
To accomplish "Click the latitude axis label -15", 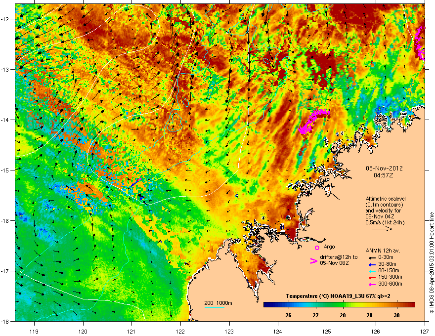I will pyautogui.click(x=5, y=170).
